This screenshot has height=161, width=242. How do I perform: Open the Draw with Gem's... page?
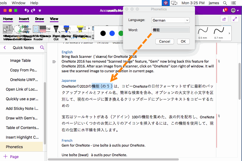click(x=22, y=118)
